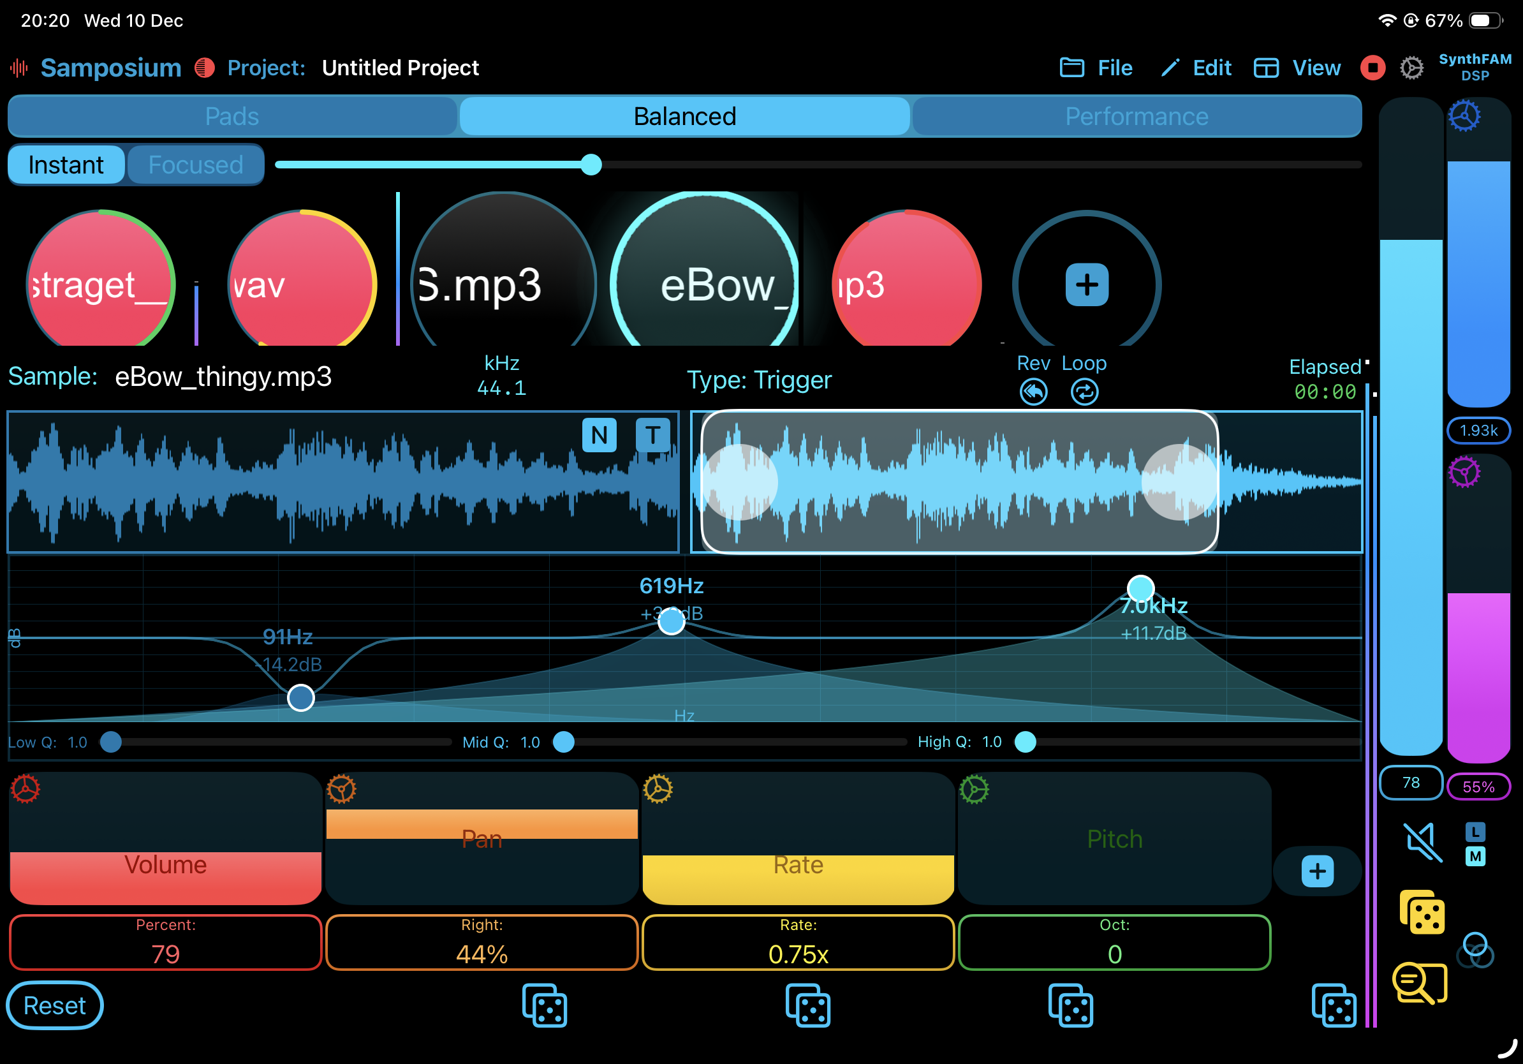Click the High Q slider handle
This screenshot has height=1064, width=1523.
1026,742
